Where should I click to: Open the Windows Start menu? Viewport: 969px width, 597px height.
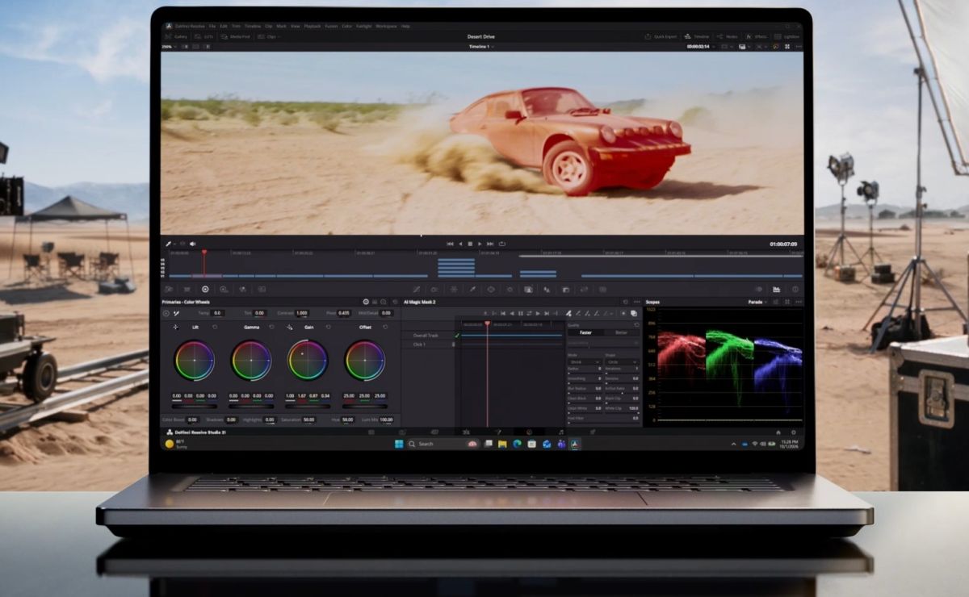click(x=399, y=444)
